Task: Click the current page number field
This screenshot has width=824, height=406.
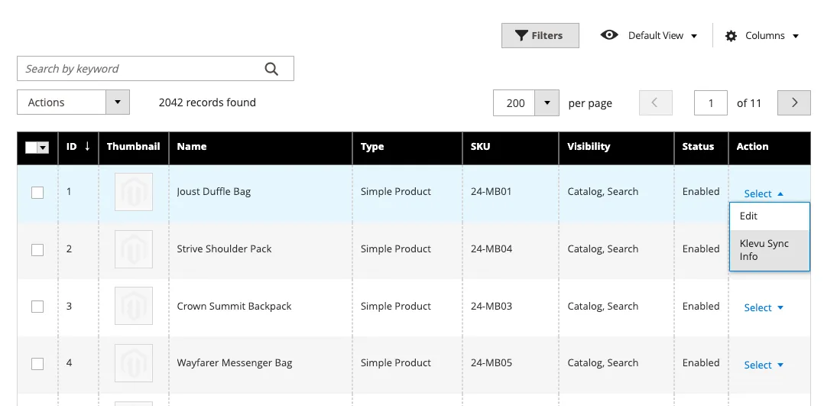Action: pyautogui.click(x=711, y=102)
